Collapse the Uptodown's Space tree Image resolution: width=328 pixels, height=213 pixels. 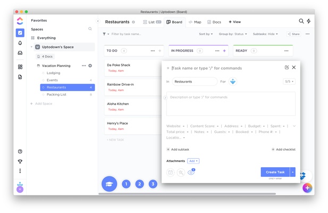click(31, 47)
